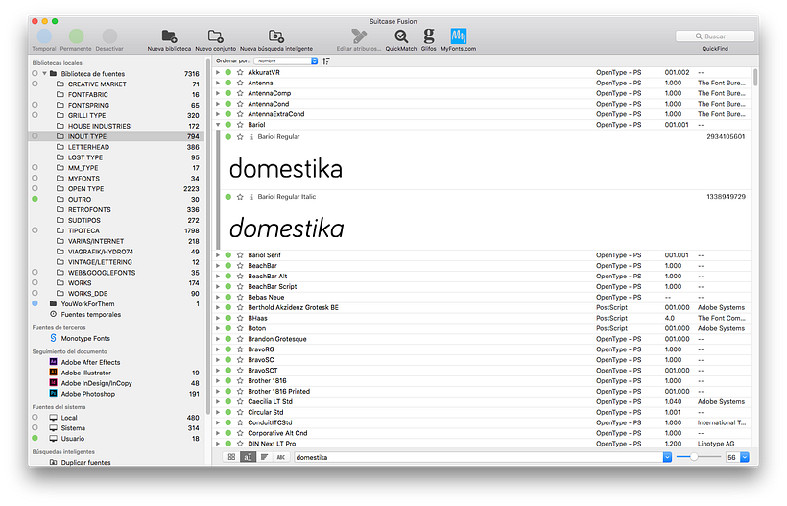Viewport: 787px width, 506px height.
Task: Open the font size 56 dropdown
Action: tap(745, 457)
